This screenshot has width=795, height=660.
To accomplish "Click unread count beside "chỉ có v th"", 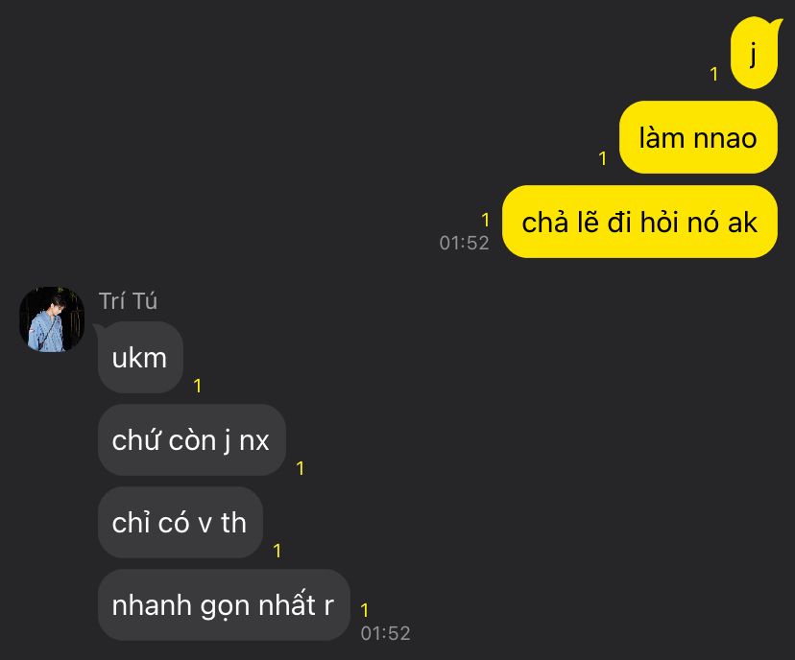I will pyautogui.click(x=277, y=551).
